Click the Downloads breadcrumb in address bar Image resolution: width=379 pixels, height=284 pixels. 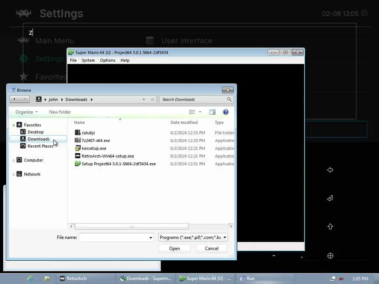(x=76, y=99)
